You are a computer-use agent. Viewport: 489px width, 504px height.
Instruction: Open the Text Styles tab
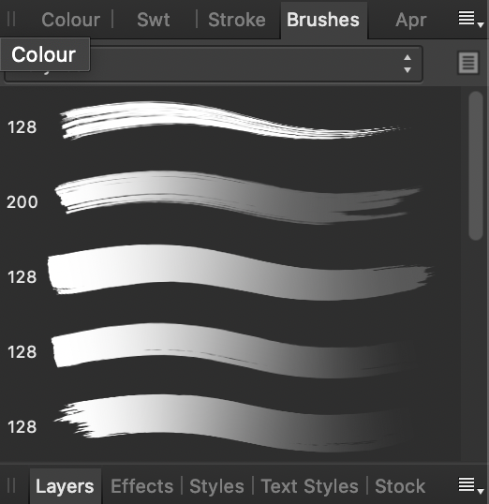[x=309, y=486]
